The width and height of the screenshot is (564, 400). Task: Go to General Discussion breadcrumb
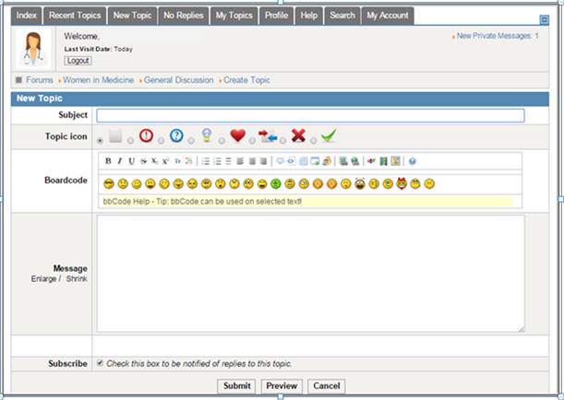pos(179,80)
